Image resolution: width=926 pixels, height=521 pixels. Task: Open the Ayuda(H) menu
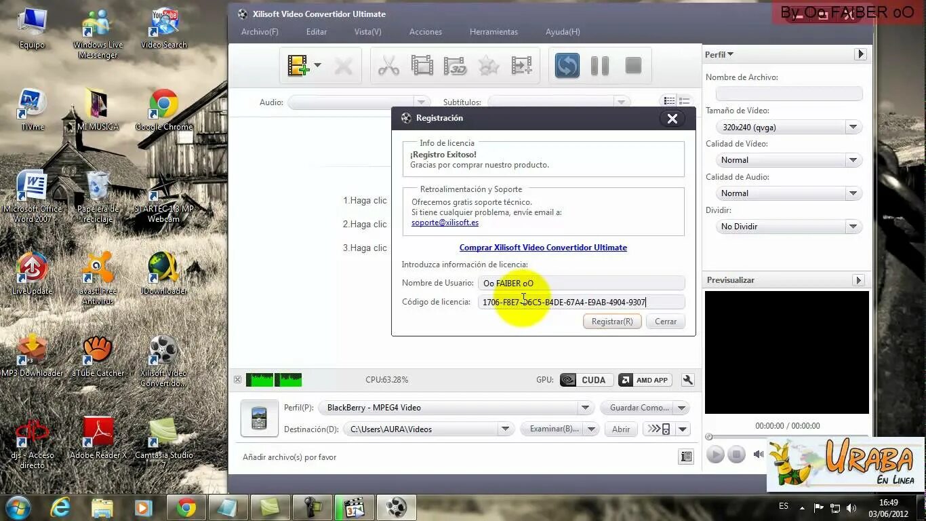[563, 32]
